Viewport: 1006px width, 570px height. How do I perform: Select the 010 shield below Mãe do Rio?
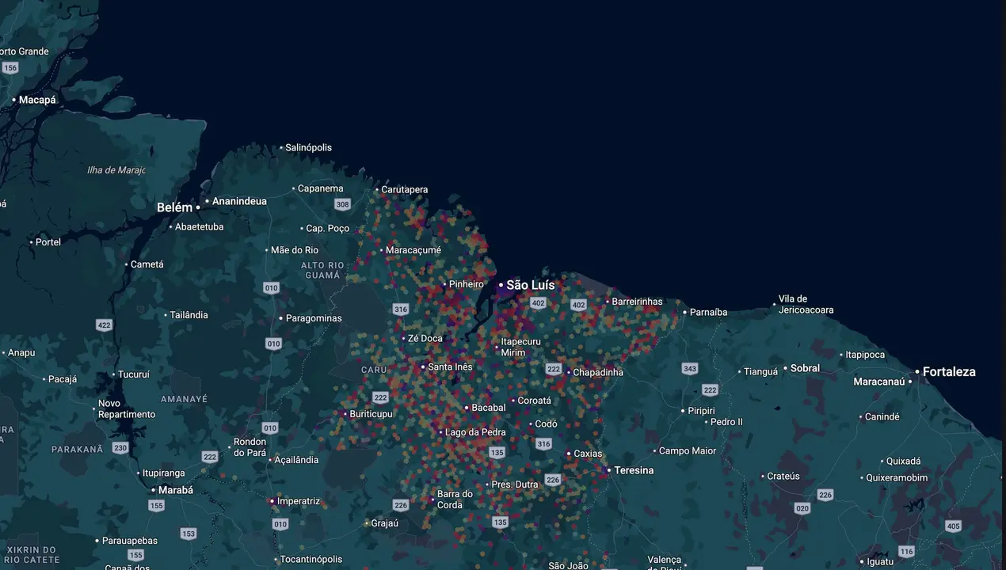(x=272, y=288)
